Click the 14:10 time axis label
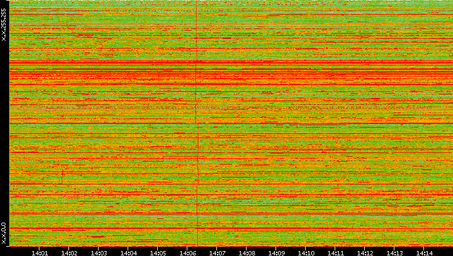The image size is (453, 256). [306, 254]
